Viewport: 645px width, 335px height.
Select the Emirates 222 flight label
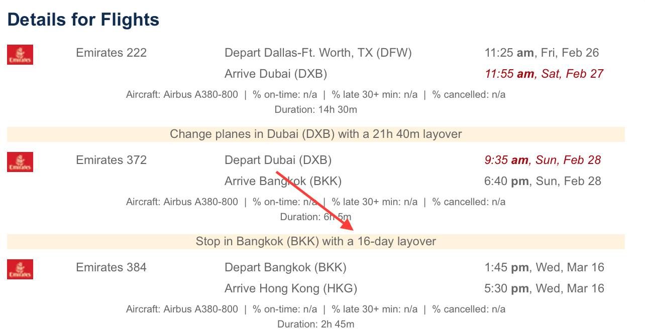(111, 53)
